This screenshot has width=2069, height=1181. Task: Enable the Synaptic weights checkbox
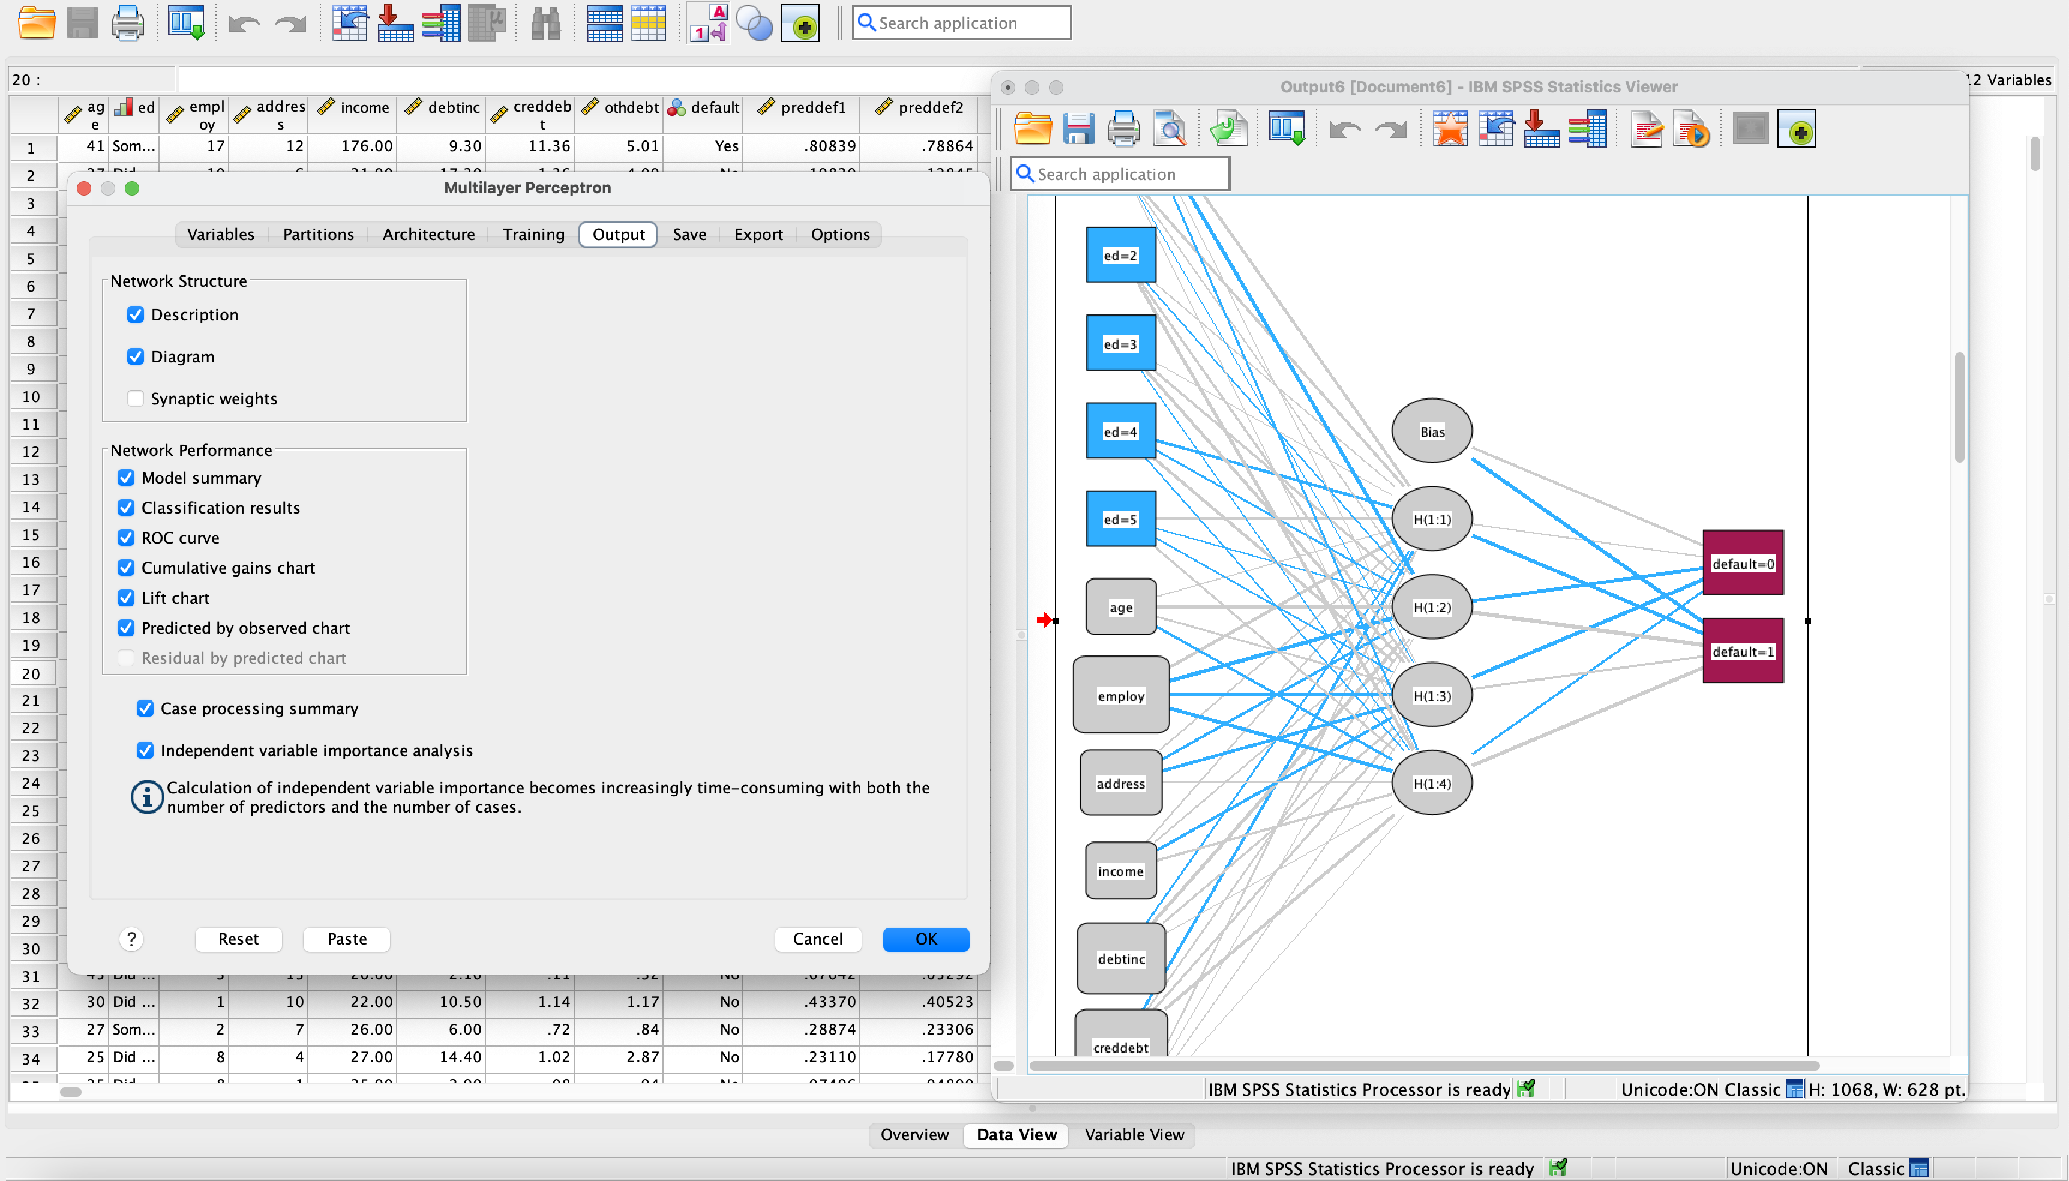point(136,398)
